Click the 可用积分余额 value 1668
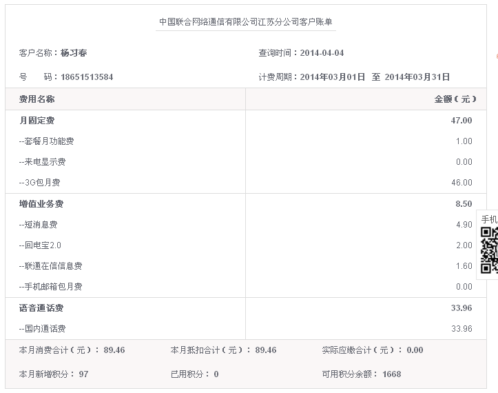Screen dimensions: 498x393 pyautogui.click(x=391, y=374)
